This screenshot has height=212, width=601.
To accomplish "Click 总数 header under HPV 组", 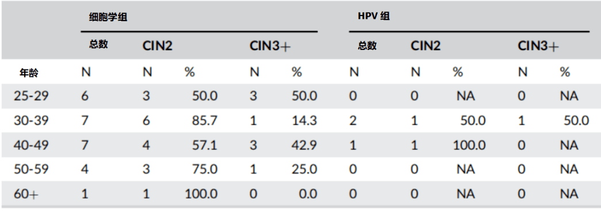I will pyautogui.click(x=367, y=46).
